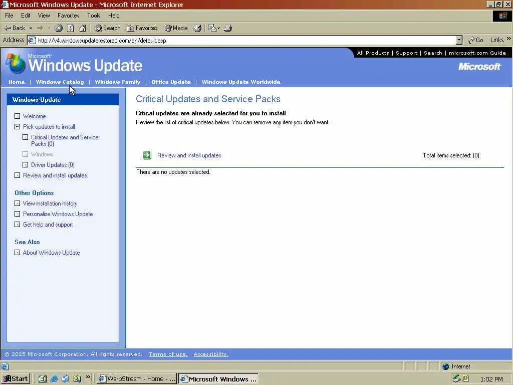Click the Microsoft logo in the banner
Image resolution: width=513 pixels, height=385 pixels.
point(479,67)
